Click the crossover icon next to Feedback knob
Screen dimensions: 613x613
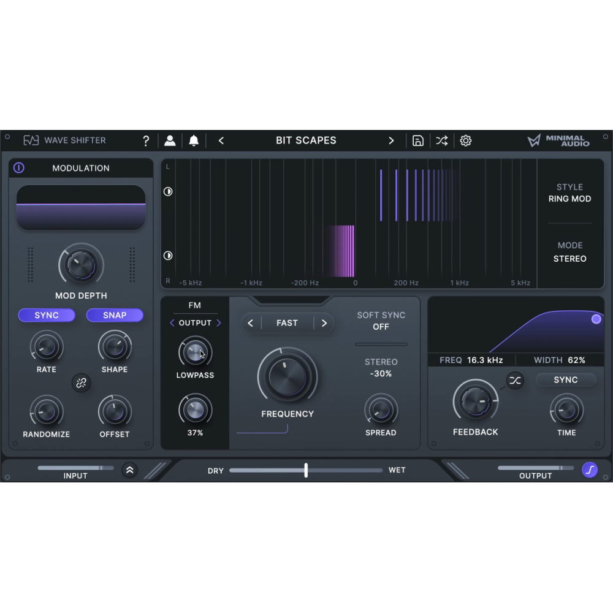click(515, 380)
